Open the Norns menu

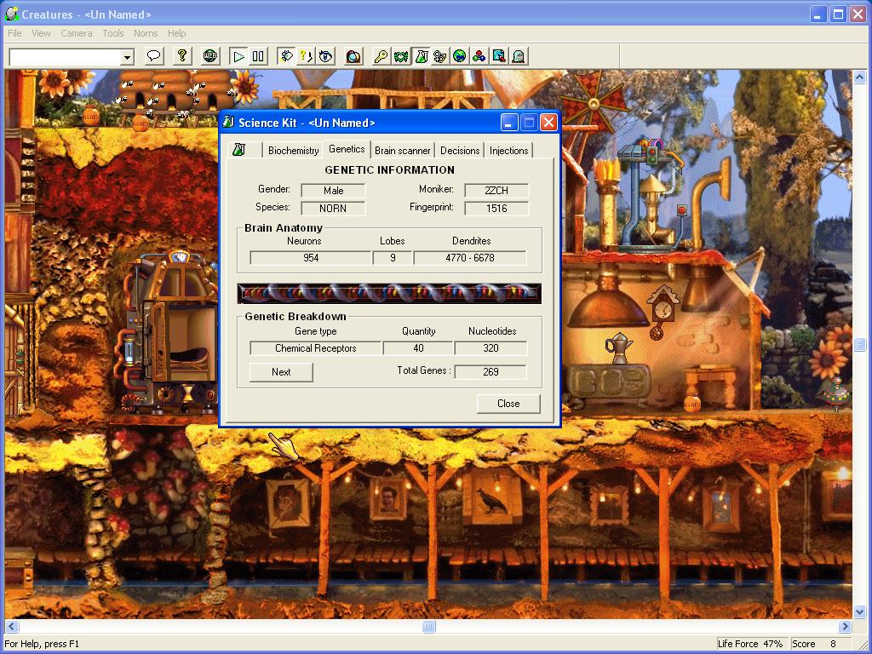tap(146, 33)
